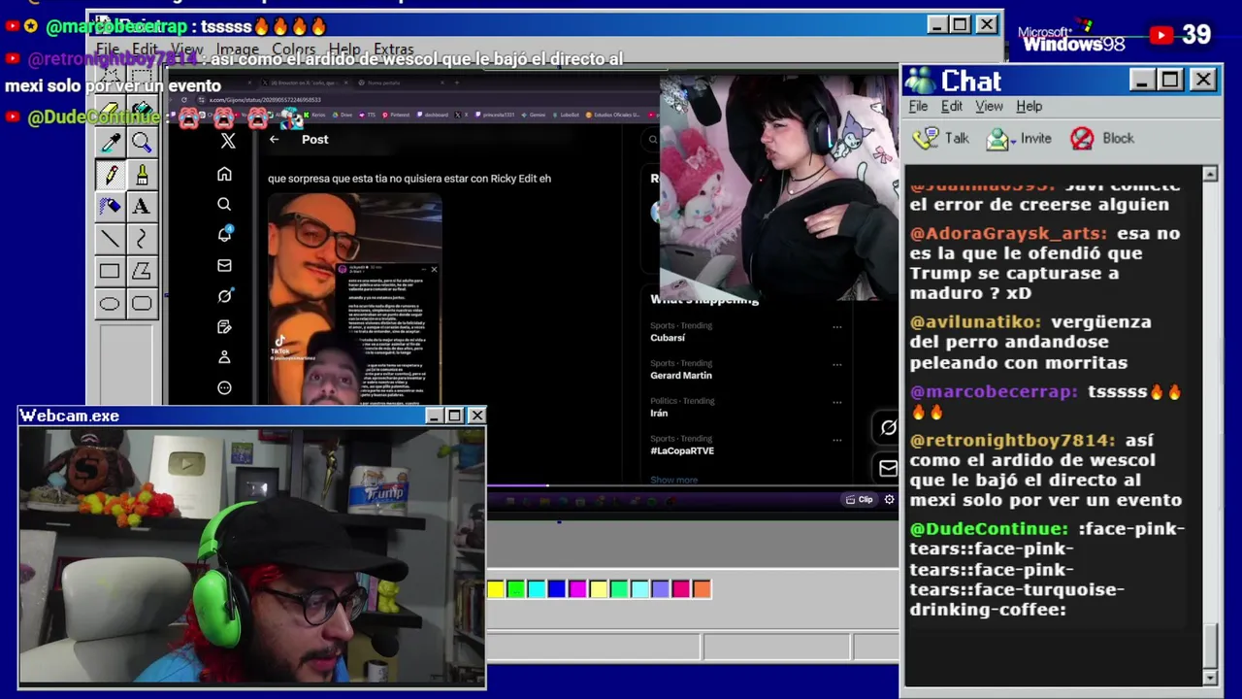Viewport: 1242px width, 699px height.
Task: Go back with the Post arrow
Action: pyautogui.click(x=275, y=140)
